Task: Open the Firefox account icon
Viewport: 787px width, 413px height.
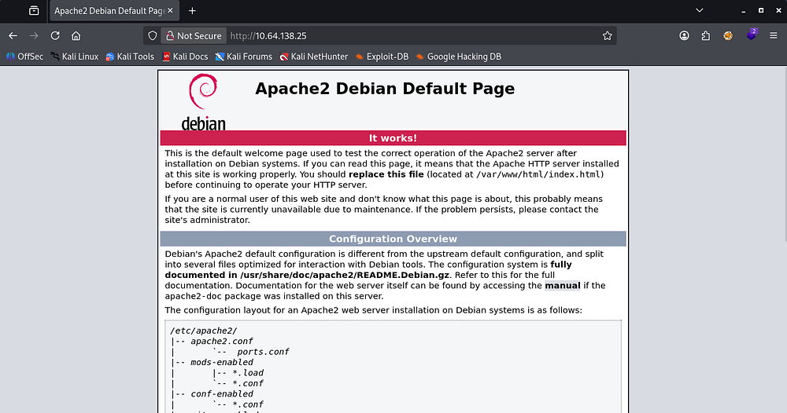Action: pos(685,35)
